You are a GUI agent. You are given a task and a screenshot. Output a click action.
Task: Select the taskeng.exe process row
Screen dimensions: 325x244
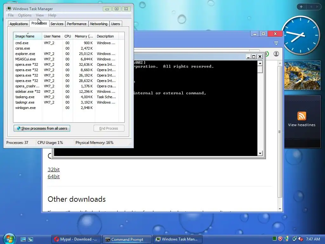pyautogui.click(x=66, y=97)
